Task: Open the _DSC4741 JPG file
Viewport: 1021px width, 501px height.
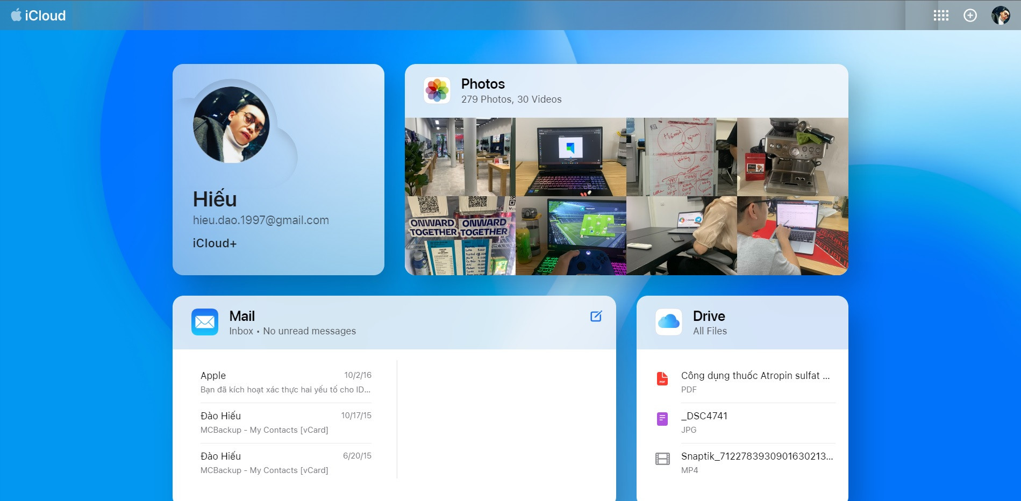Action: point(746,423)
